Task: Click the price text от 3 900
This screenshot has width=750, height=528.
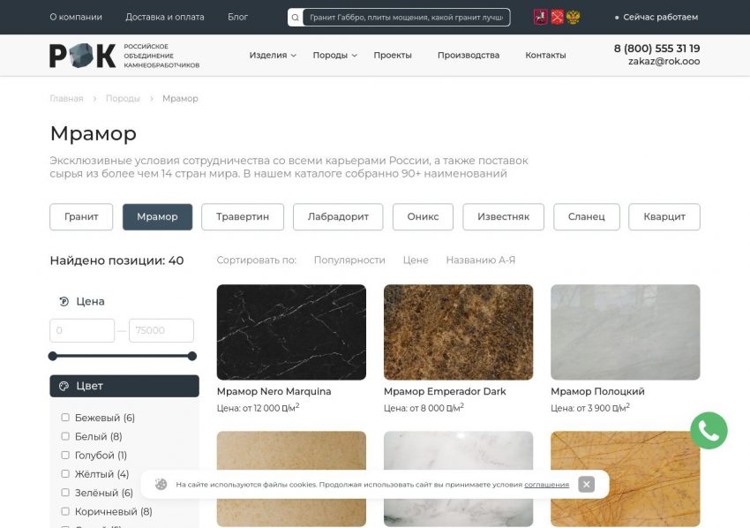Action: (590, 408)
